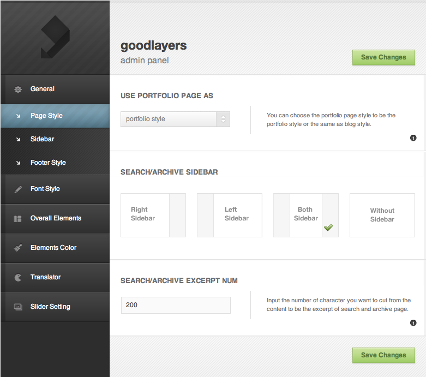426x377 pixels.
Task: Open the Footer Style submenu item
Action: (48, 163)
